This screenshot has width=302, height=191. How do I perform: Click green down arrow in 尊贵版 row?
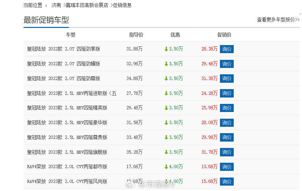pos(166,138)
